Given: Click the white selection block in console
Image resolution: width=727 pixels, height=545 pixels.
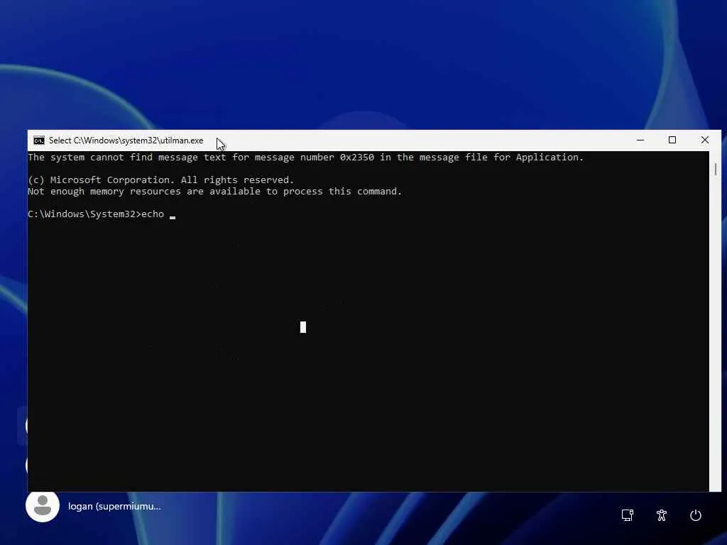Looking at the screenshot, I should click(x=303, y=327).
